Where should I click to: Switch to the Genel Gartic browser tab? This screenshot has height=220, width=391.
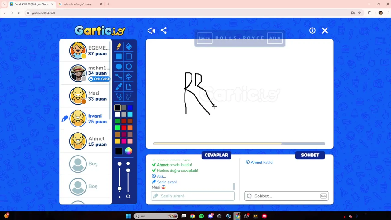(x=31, y=4)
